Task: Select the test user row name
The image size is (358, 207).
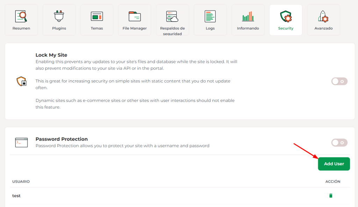Action: [16, 195]
